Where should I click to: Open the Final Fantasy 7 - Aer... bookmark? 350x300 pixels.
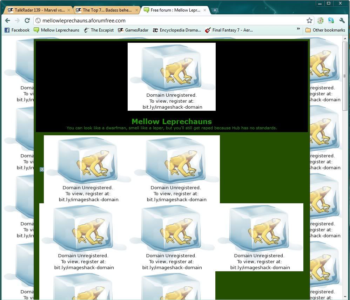click(x=229, y=30)
